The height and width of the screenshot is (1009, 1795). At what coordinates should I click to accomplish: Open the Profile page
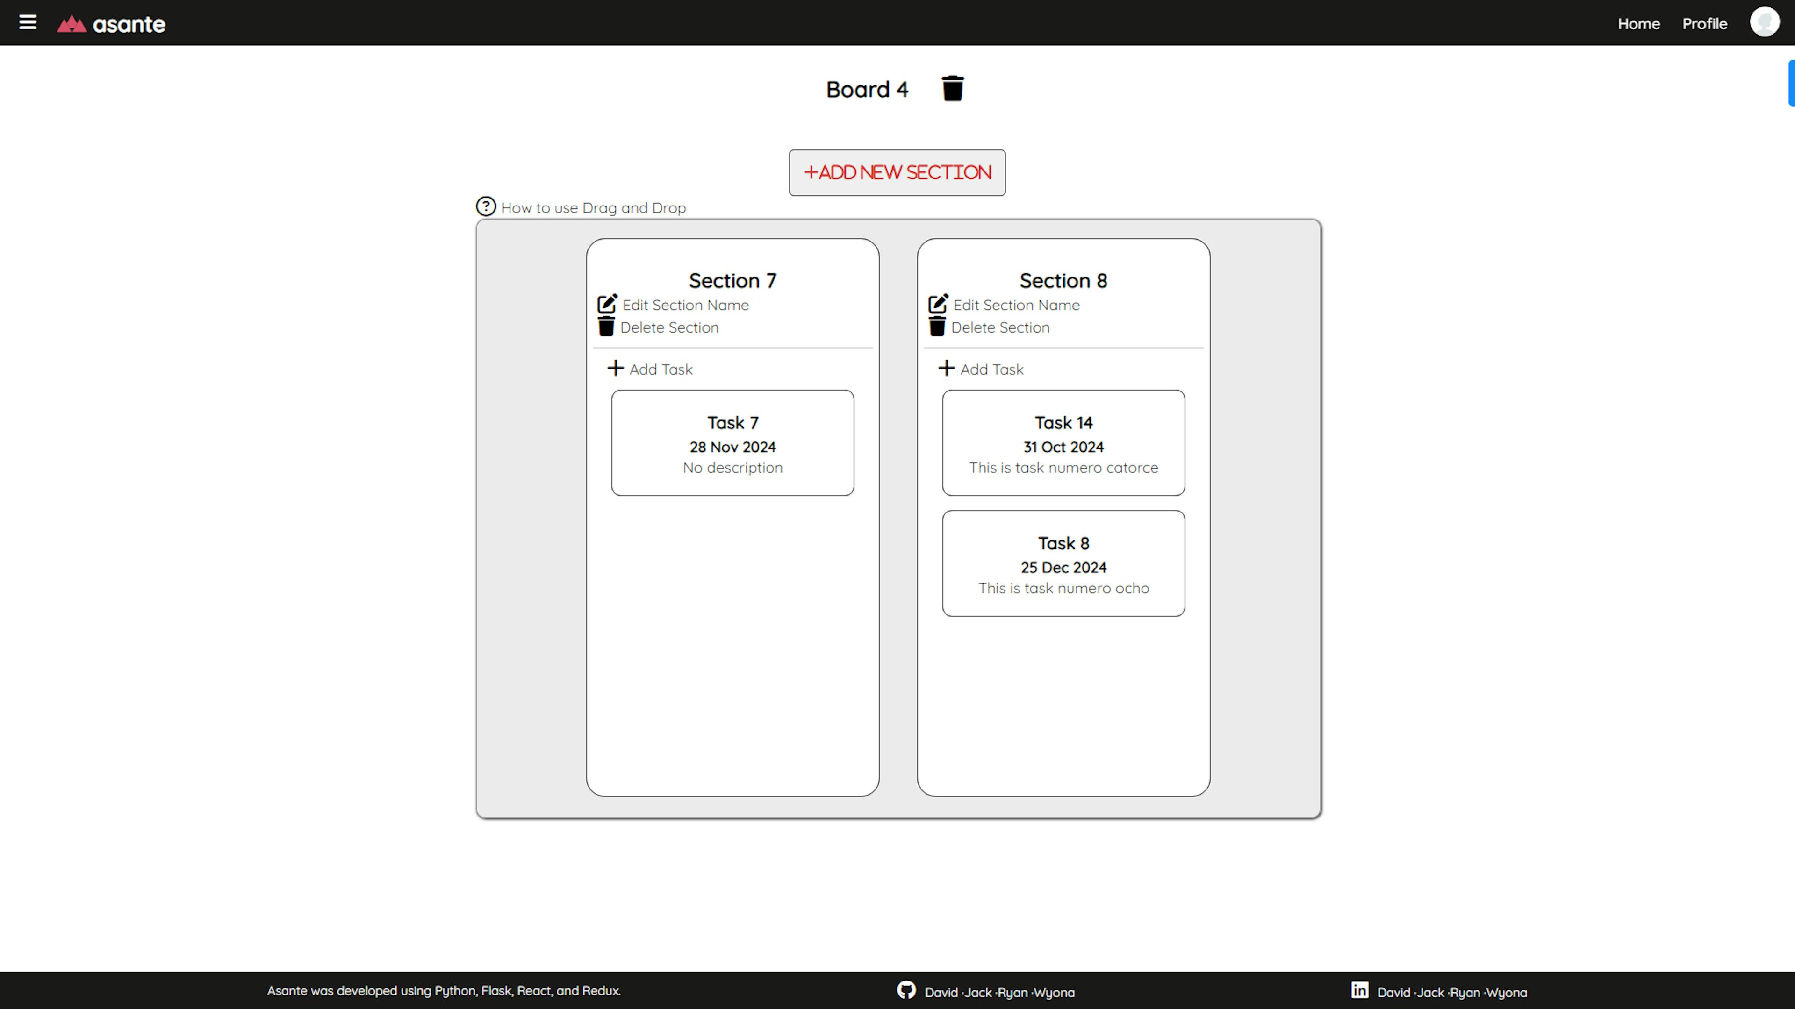[1704, 24]
